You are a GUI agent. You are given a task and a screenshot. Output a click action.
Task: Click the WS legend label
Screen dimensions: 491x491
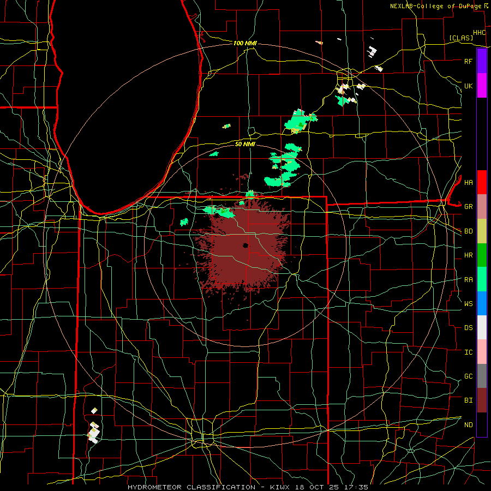pyautogui.click(x=468, y=303)
